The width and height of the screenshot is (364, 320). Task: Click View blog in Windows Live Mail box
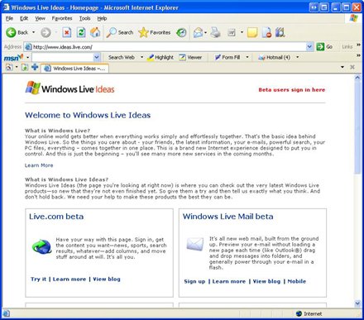(266, 281)
